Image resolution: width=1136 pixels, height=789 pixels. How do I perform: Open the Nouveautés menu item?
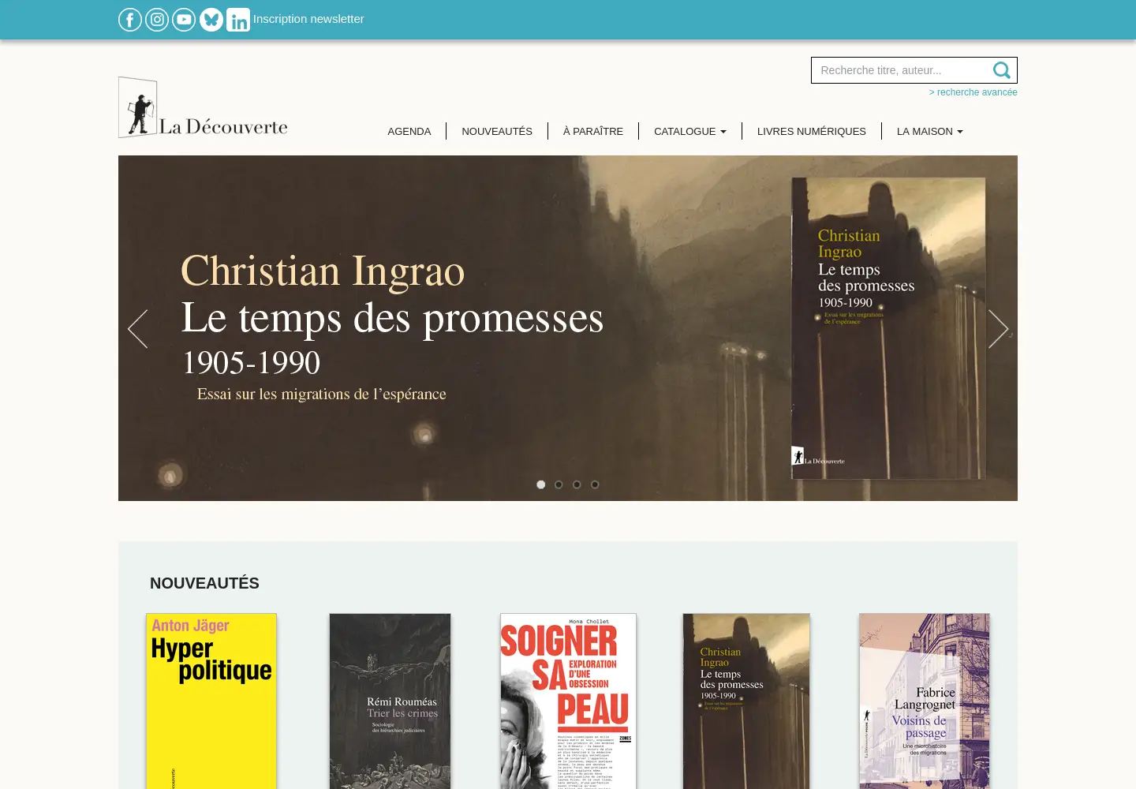click(497, 131)
